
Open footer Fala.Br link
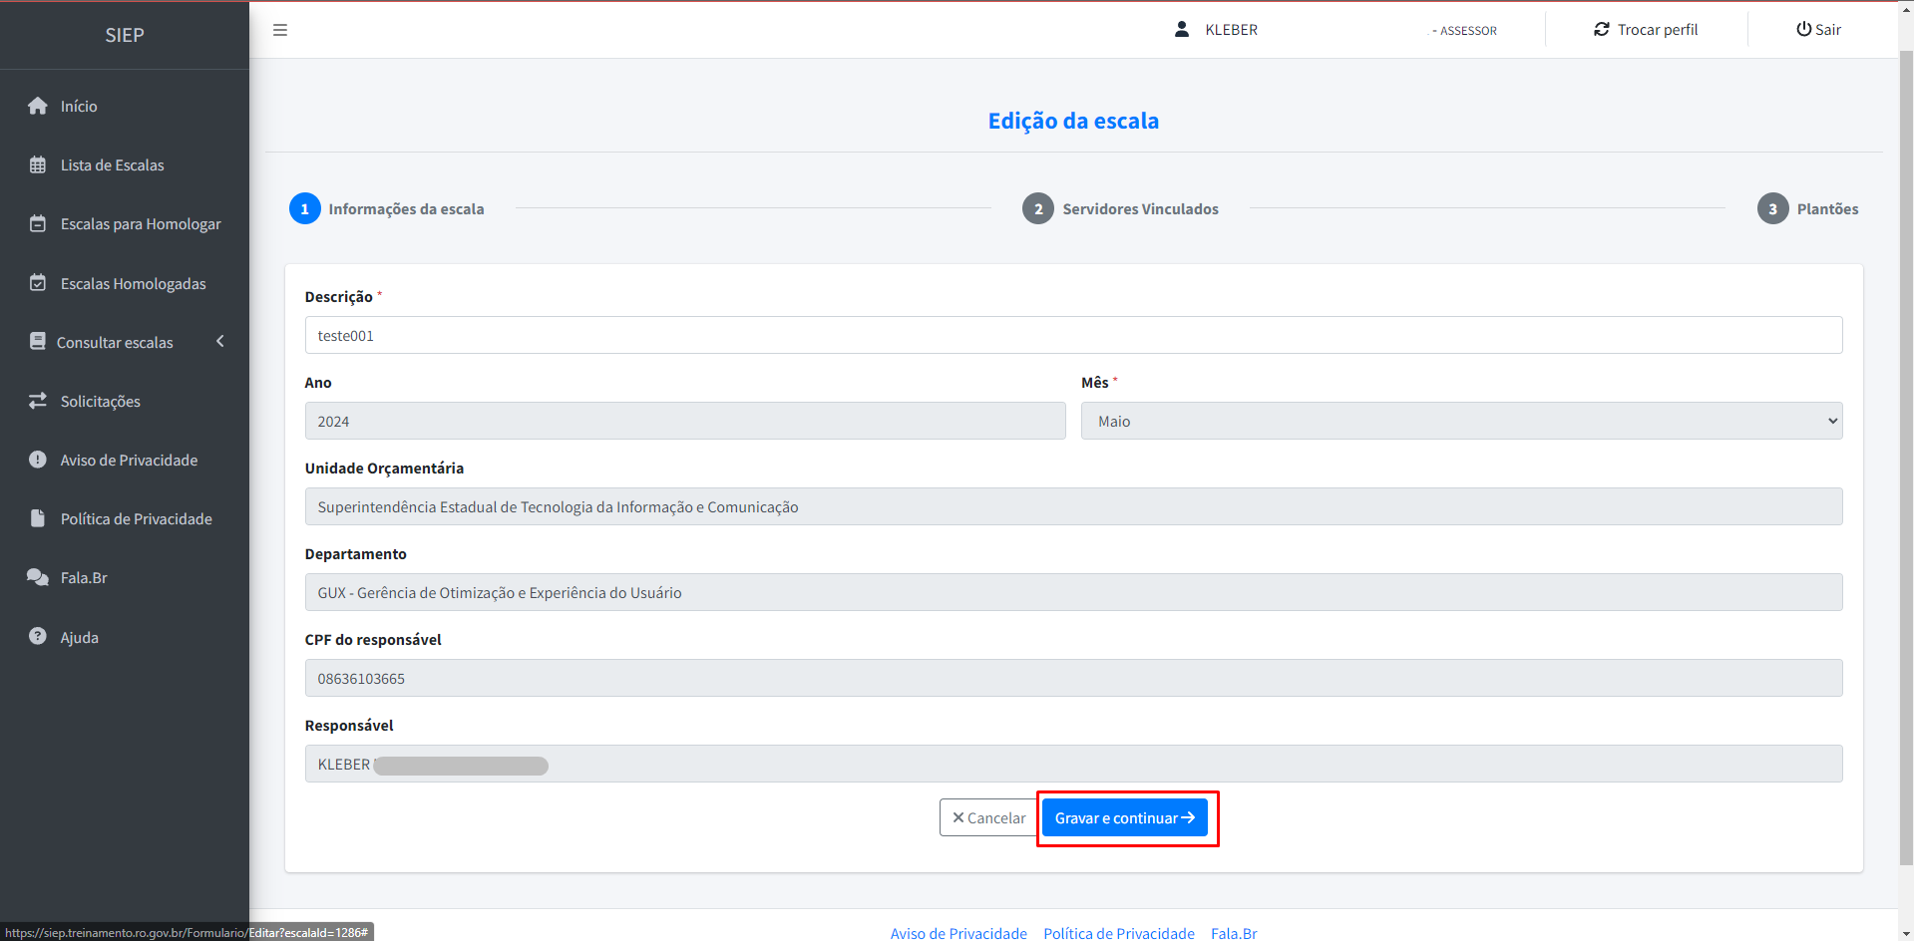click(x=1234, y=933)
